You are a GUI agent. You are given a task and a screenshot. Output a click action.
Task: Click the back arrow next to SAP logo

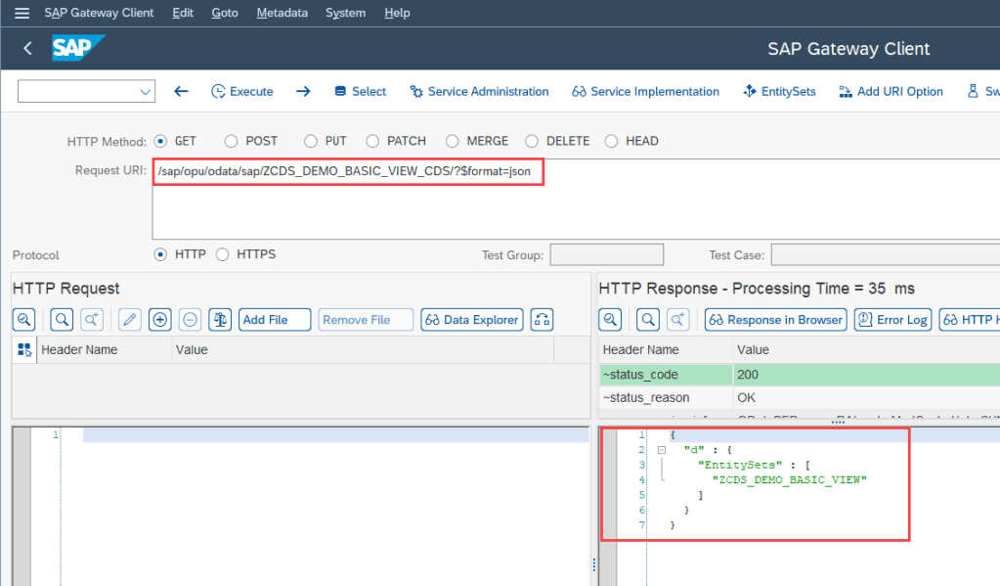pos(27,48)
